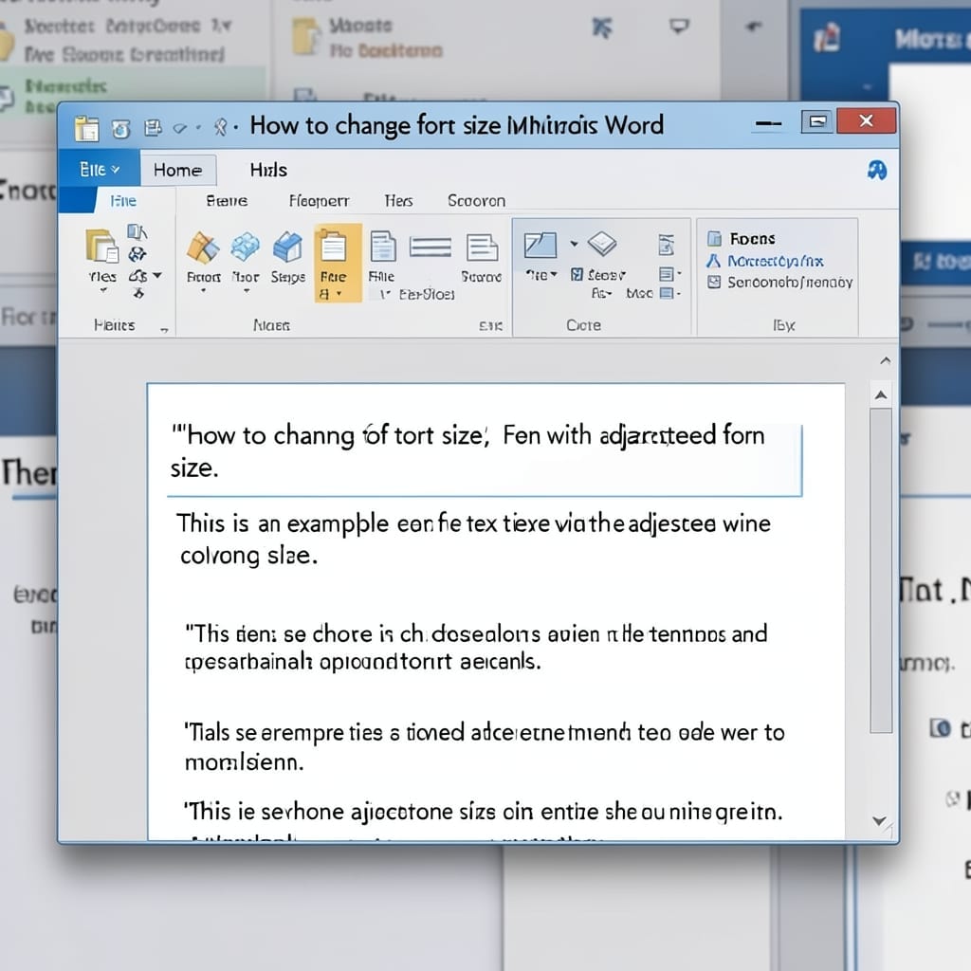Click the "FerSioes" label in the ribbon
This screenshot has height=971, width=971.
[427, 294]
